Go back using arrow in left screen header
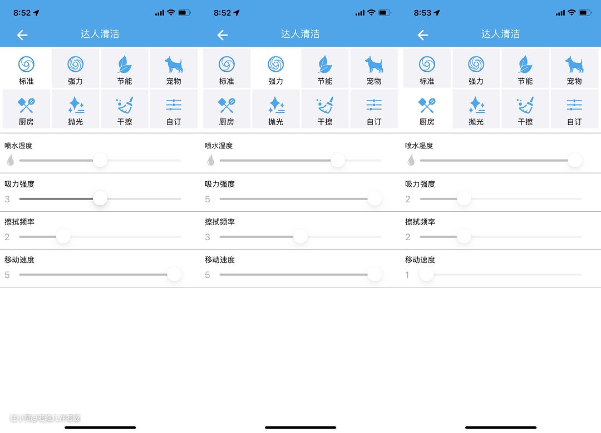Screen dimensions: 601x433 [x=22, y=35]
